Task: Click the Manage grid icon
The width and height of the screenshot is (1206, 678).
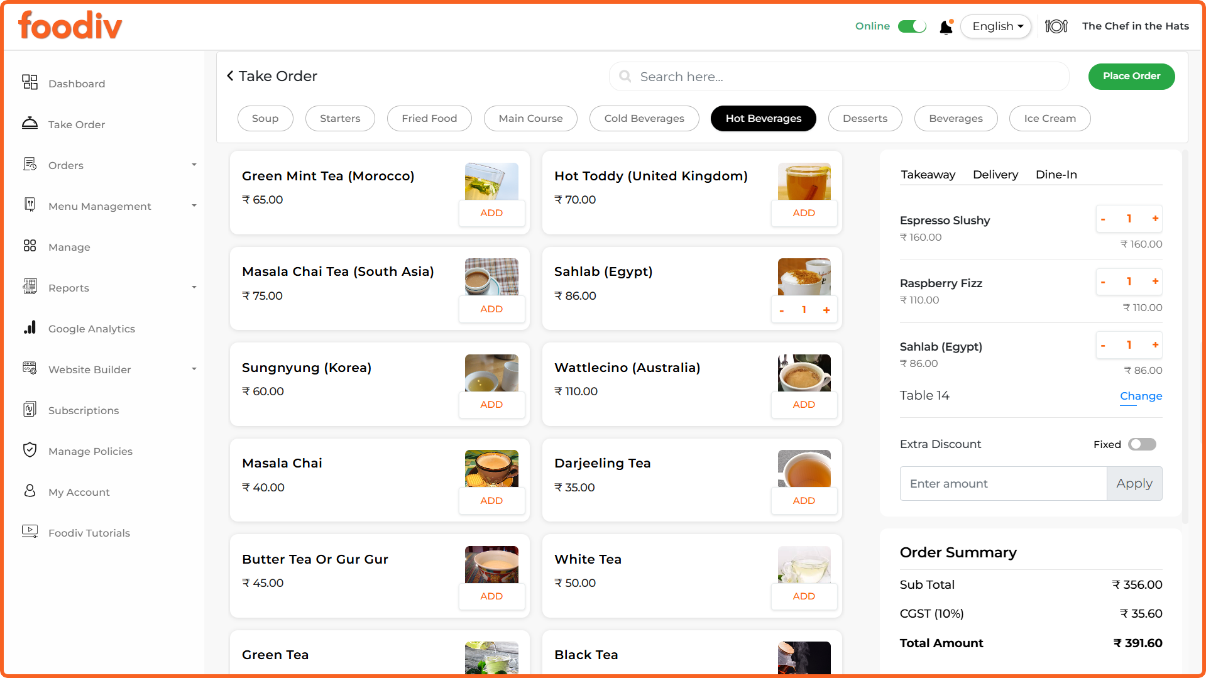Action: [x=30, y=246]
